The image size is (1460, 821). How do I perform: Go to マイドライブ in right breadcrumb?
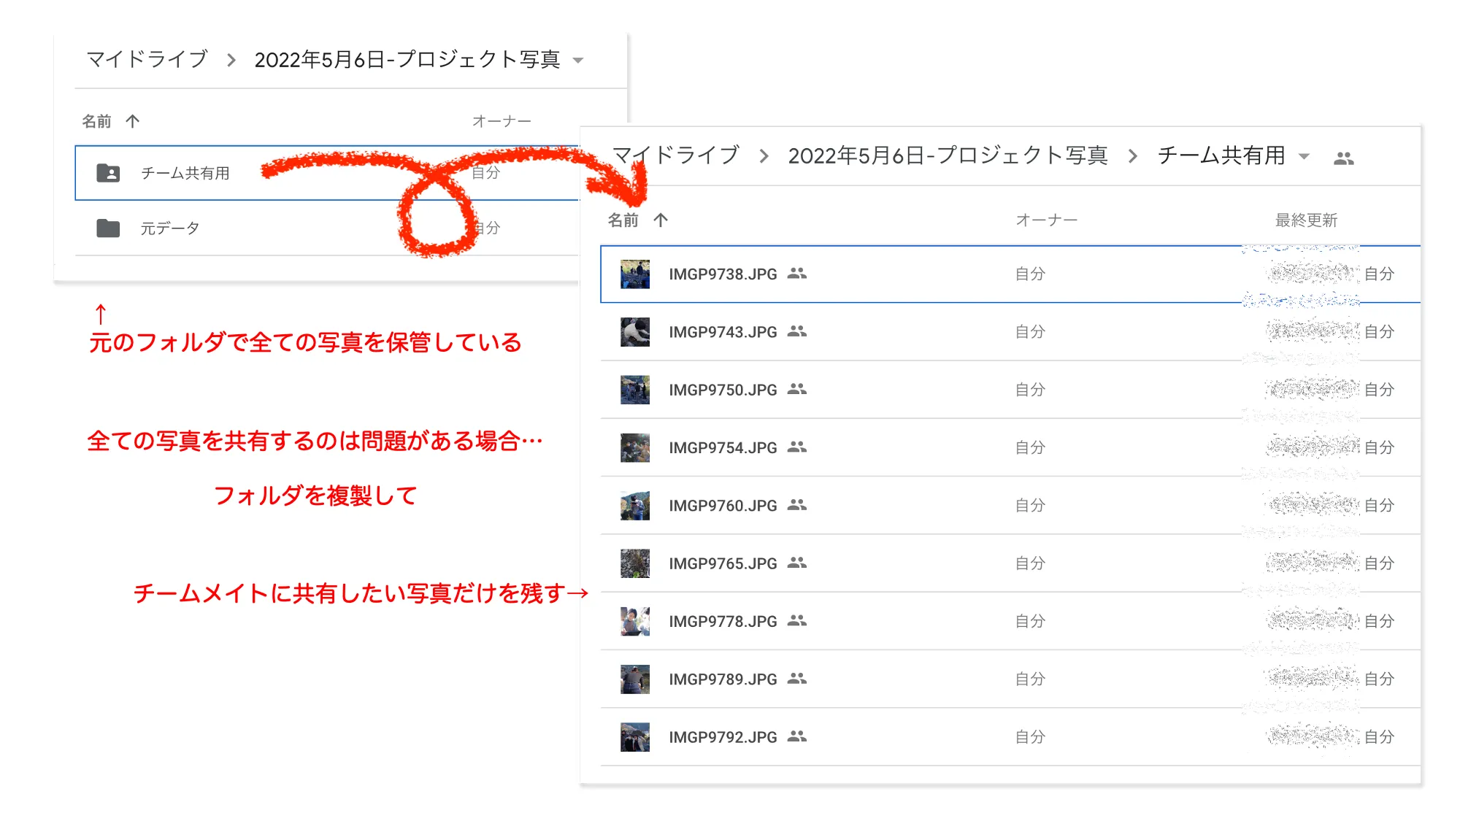(676, 155)
